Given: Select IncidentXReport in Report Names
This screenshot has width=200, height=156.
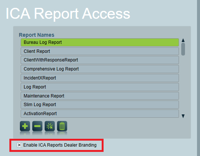Looking at the screenshot, I should [100, 78].
